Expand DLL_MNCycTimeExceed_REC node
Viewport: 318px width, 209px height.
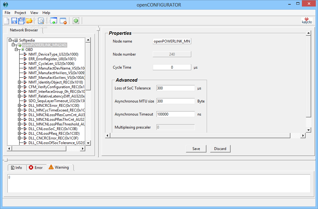[x=20, y=110]
